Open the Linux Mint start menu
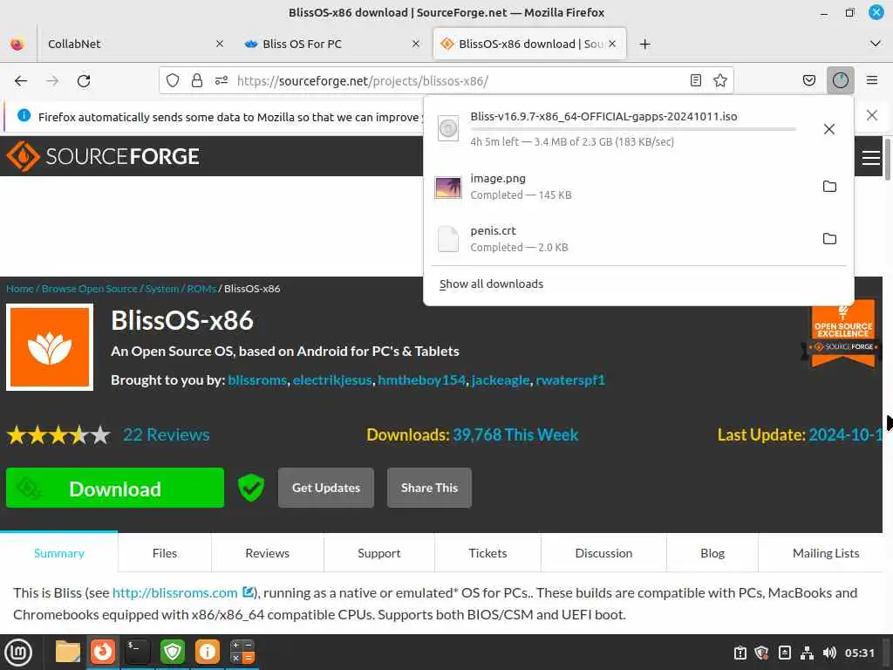893x670 pixels. pos(18,653)
